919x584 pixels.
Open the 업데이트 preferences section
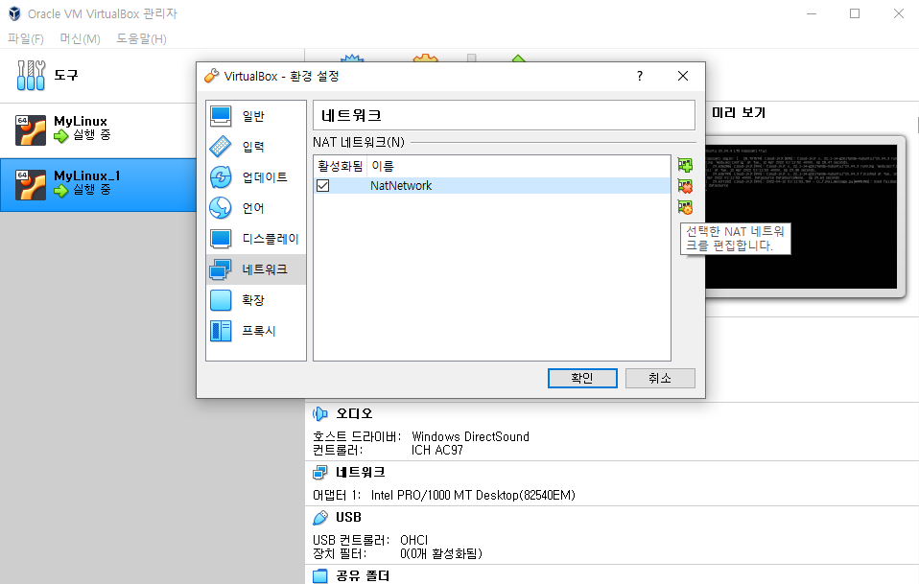pos(256,176)
